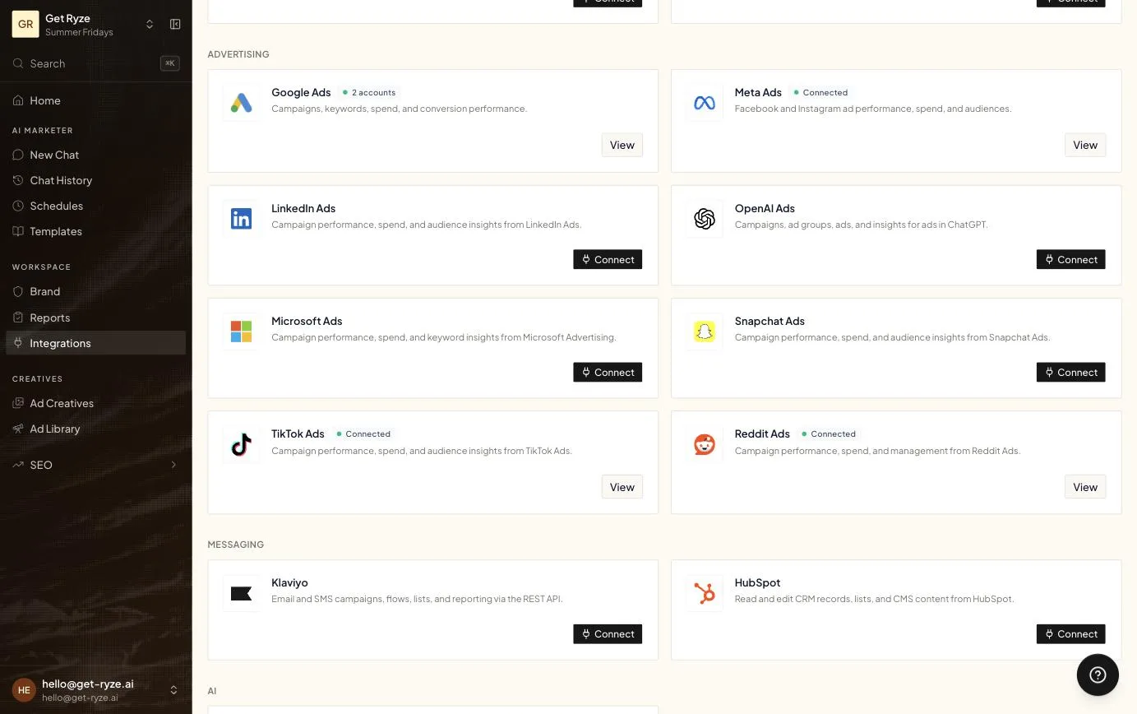Start a New Chat

[x=95, y=155]
